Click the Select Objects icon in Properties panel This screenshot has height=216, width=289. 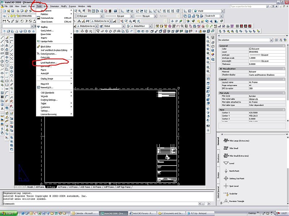(281, 40)
